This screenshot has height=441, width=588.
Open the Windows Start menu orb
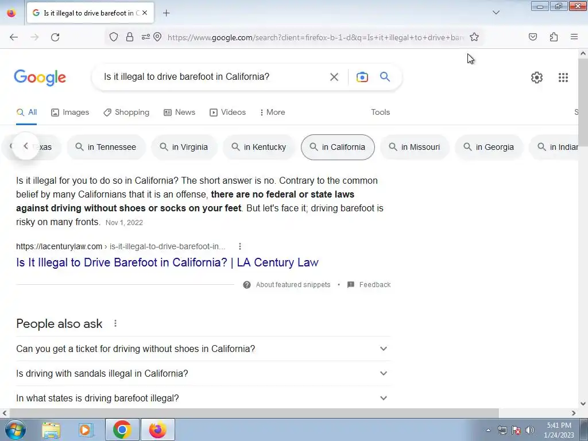pyautogui.click(x=16, y=430)
